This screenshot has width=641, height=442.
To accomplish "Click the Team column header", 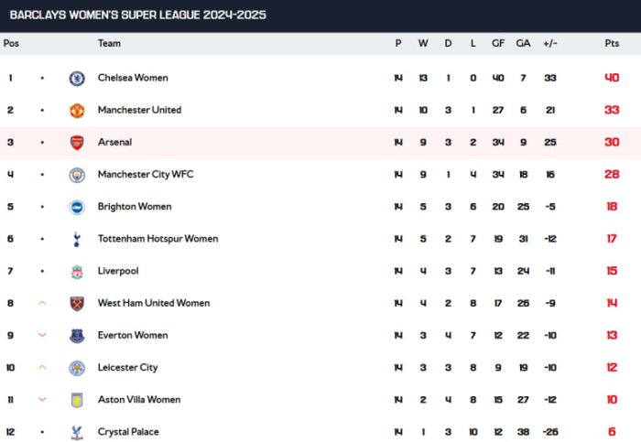I will 109,43.
